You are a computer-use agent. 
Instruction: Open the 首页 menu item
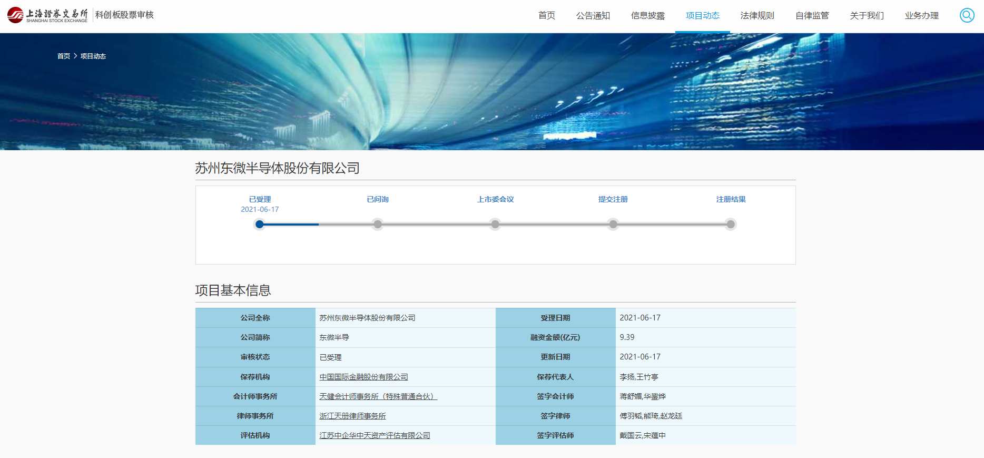coord(547,16)
